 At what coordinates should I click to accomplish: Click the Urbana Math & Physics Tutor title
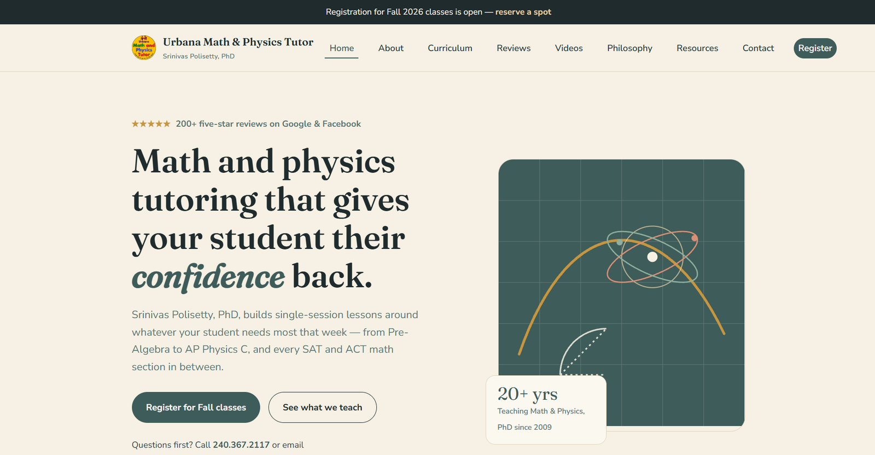click(238, 42)
